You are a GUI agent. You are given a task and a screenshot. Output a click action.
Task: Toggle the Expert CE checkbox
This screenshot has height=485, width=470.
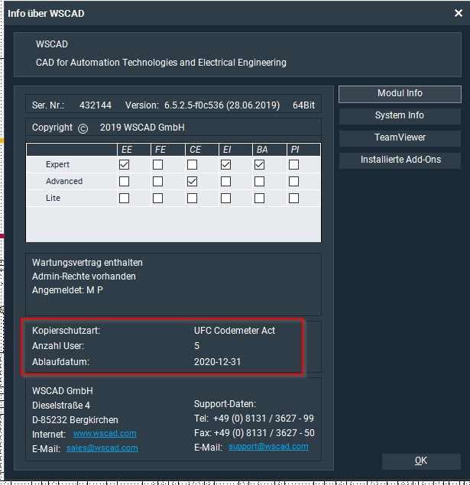(192, 164)
